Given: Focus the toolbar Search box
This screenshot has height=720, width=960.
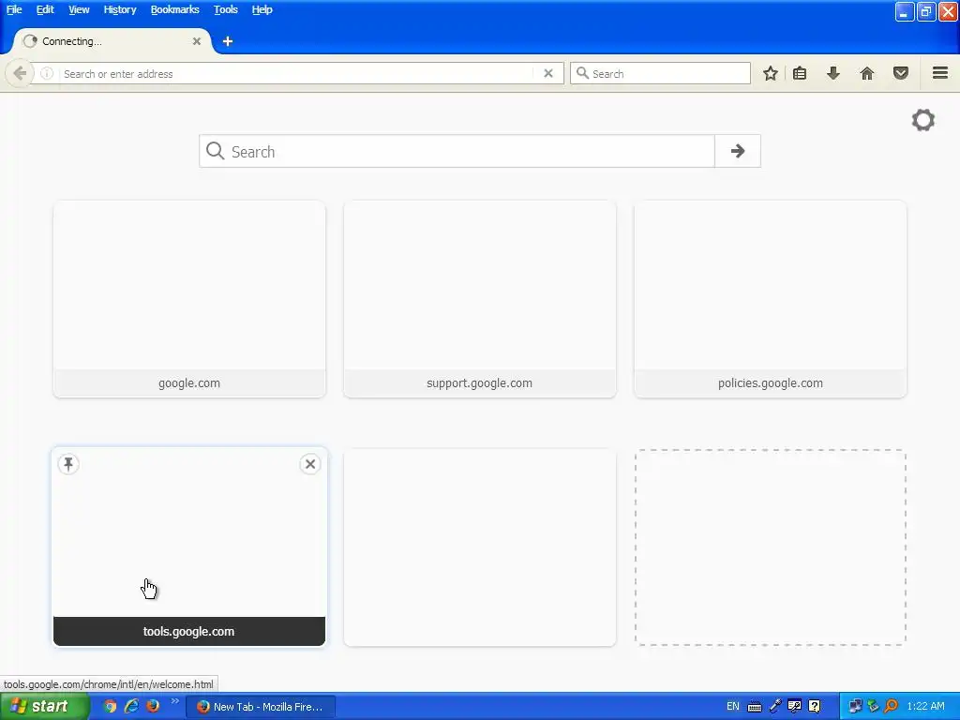Looking at the screenshot, I should click(x=660, y=73).
